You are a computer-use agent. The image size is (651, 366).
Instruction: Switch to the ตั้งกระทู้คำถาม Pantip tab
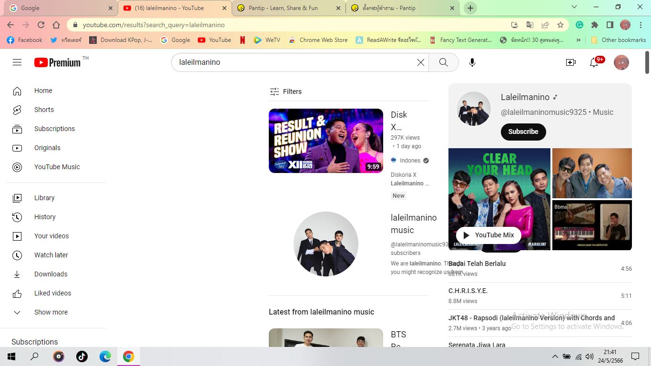(x=403, y=8)
